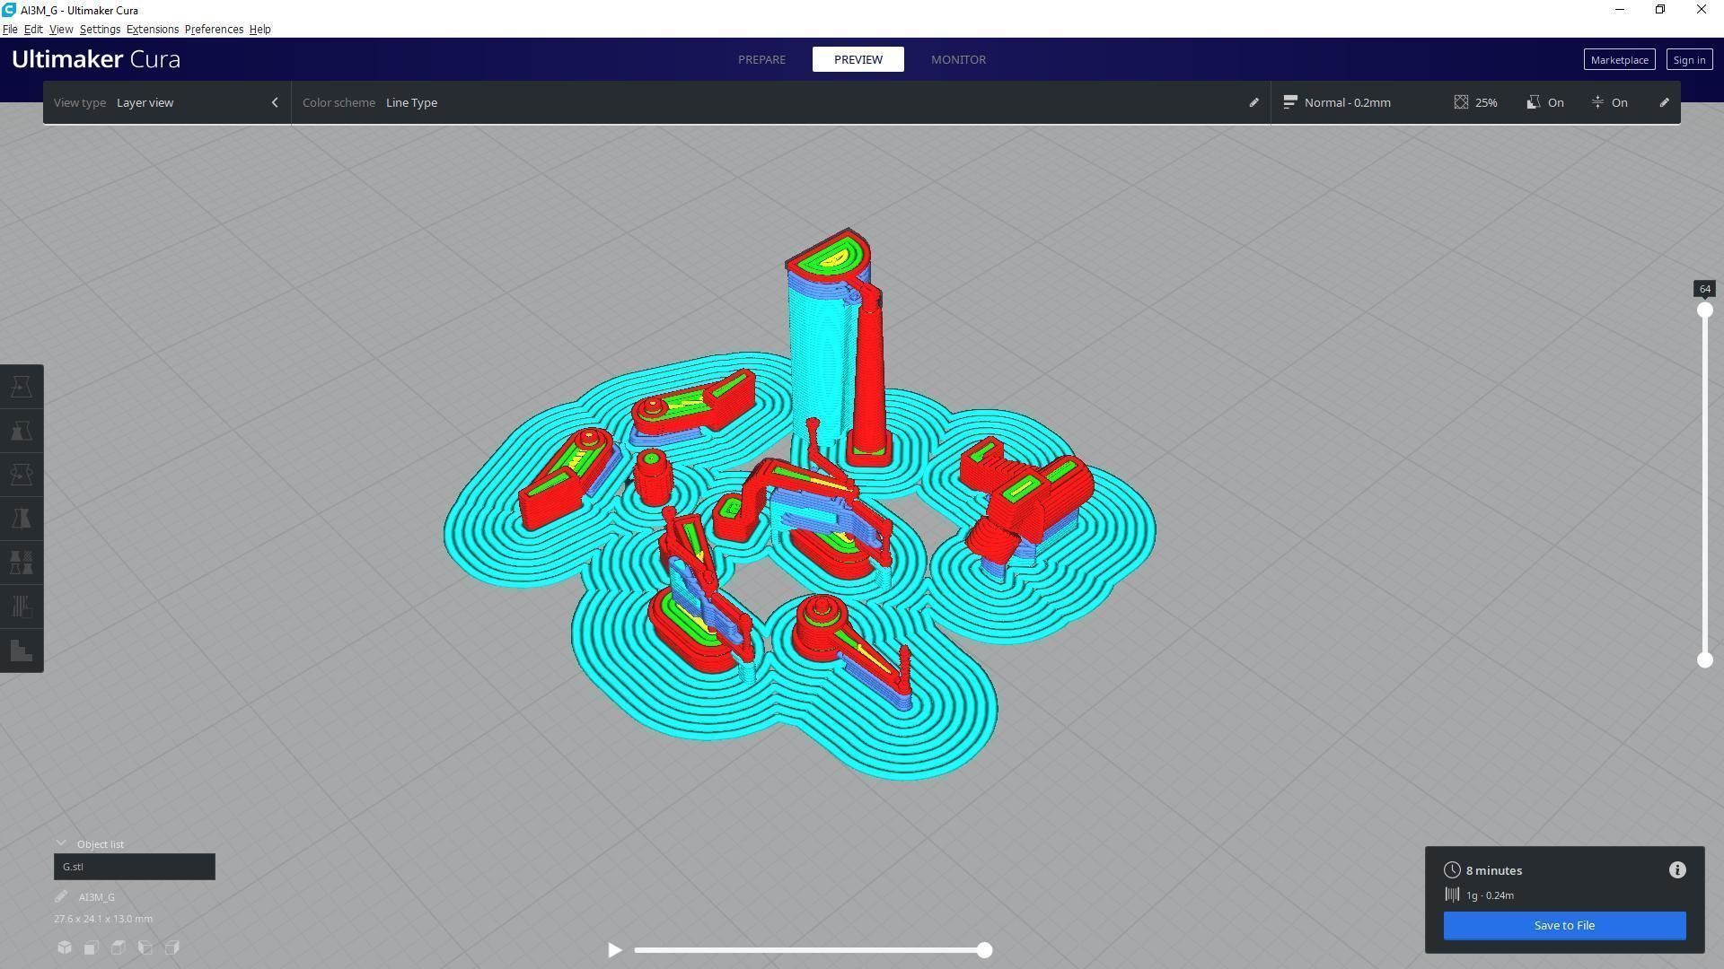1724x969 pixels.
Task: Click the 3D view camera cube icon
Action: click(x=65, y=947)
